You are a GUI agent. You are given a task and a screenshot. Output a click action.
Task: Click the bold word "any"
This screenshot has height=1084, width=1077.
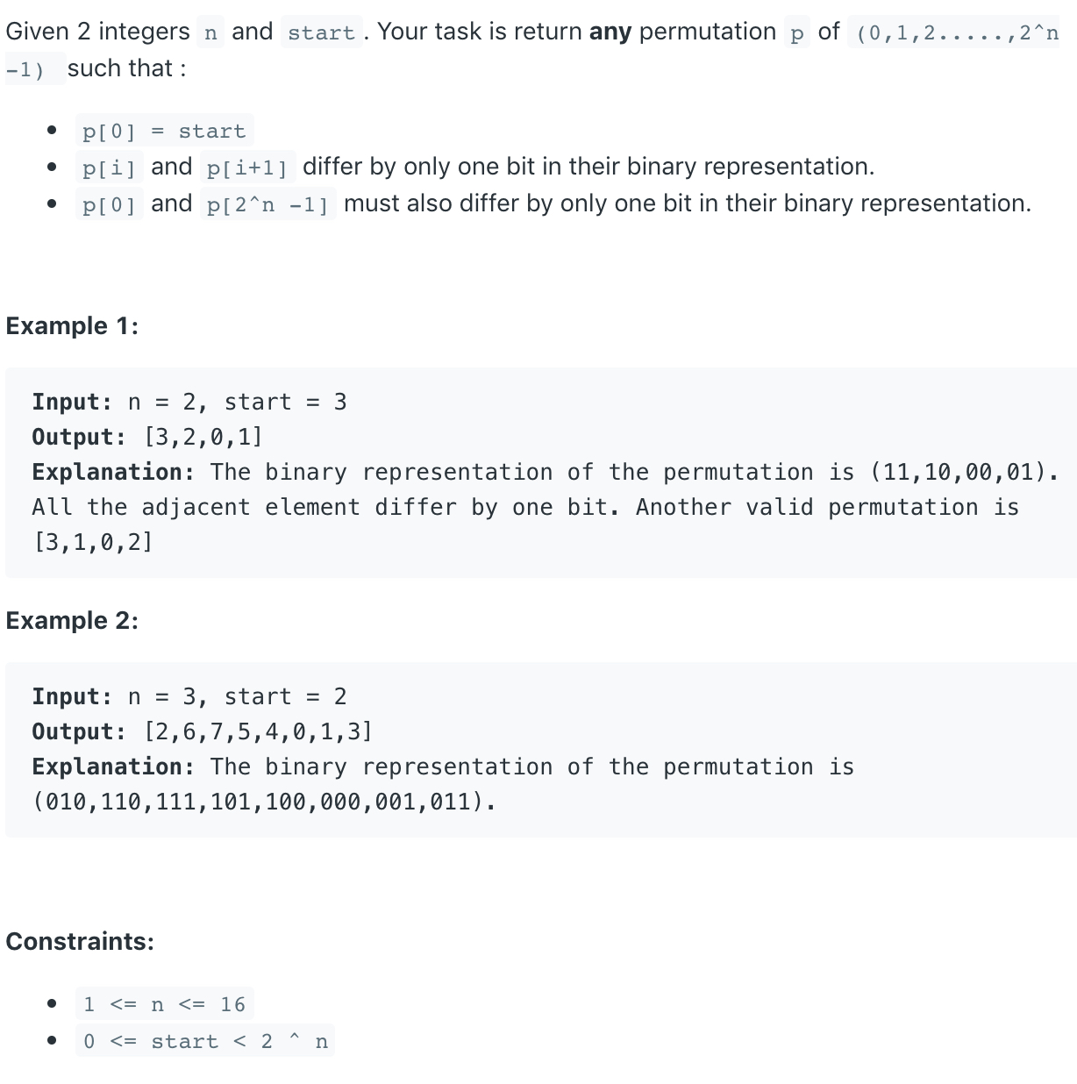(610, 32)
